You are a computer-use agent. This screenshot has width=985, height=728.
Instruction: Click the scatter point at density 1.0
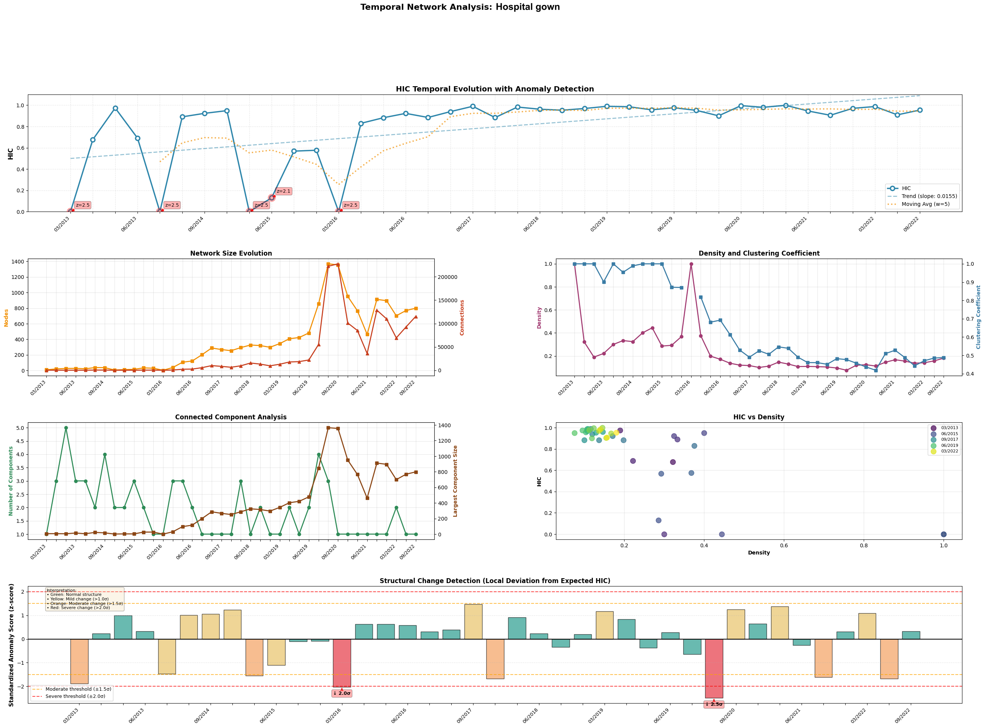[944, 534]
